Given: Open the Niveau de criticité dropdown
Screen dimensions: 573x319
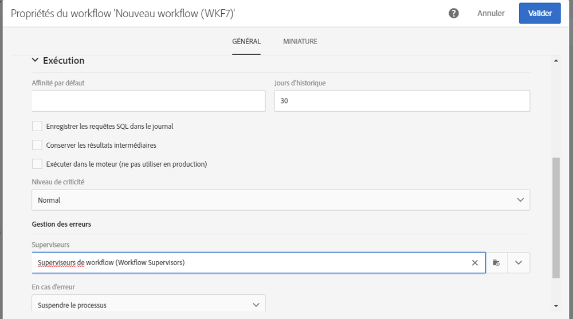Looking at the screenshot, I should [x=281, y=200].
